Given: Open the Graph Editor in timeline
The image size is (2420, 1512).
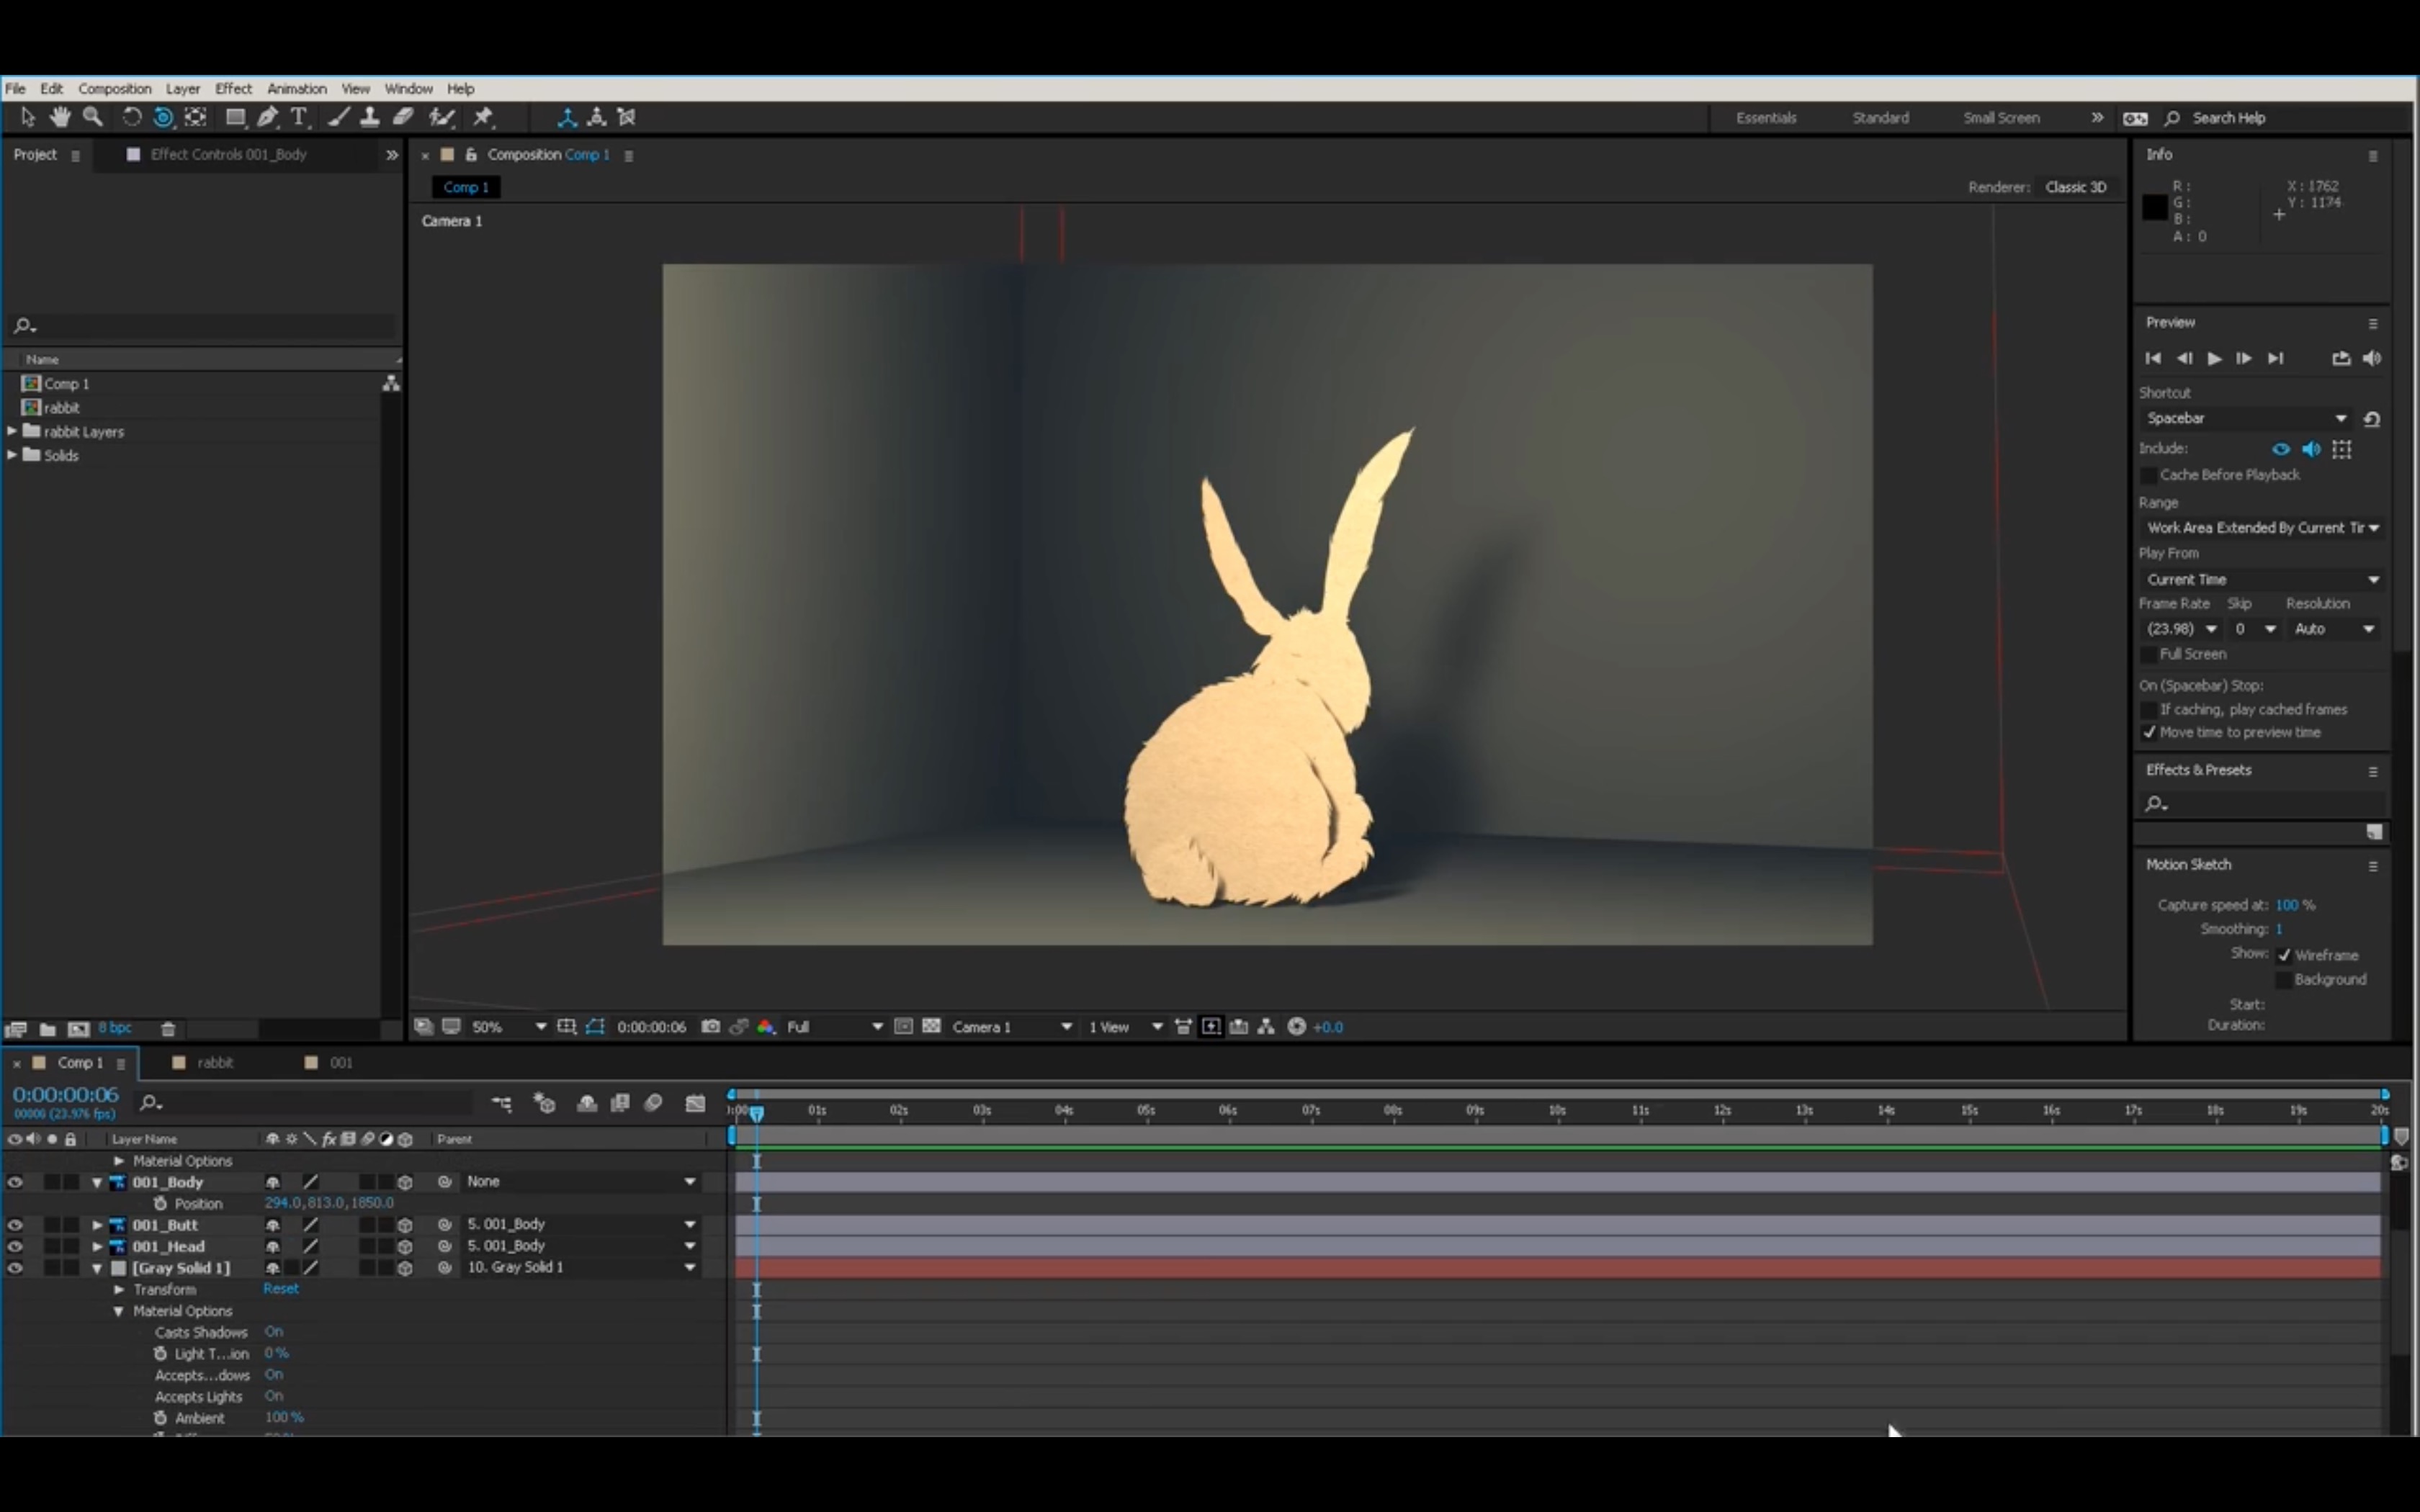Looking at the screenshot, I should [x=696, y=1103].
